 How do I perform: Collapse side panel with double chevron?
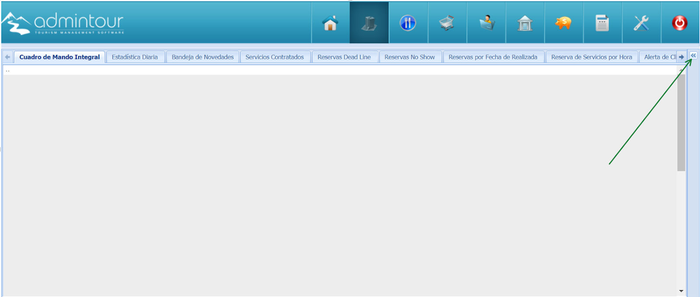693,55
